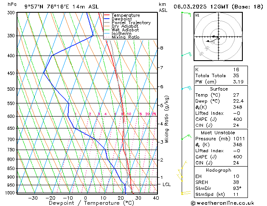Click the wind barb at 300 hPa
This screenshot has height=206, width=267.
point(186,14)
